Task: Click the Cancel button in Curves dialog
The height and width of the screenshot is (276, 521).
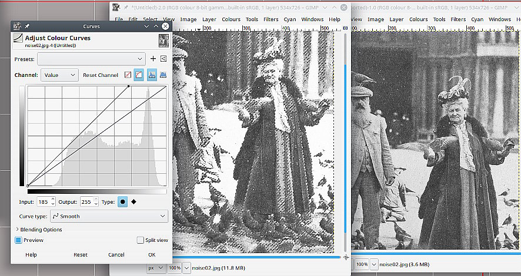Action: click(x=116, y=255)
